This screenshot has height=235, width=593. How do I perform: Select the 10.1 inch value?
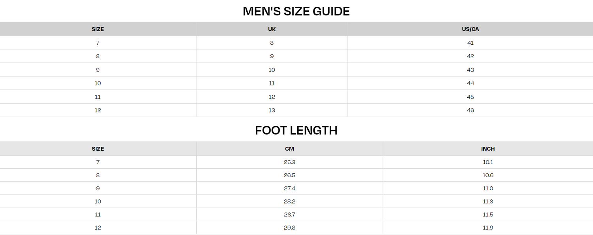[x=488, y=162]
